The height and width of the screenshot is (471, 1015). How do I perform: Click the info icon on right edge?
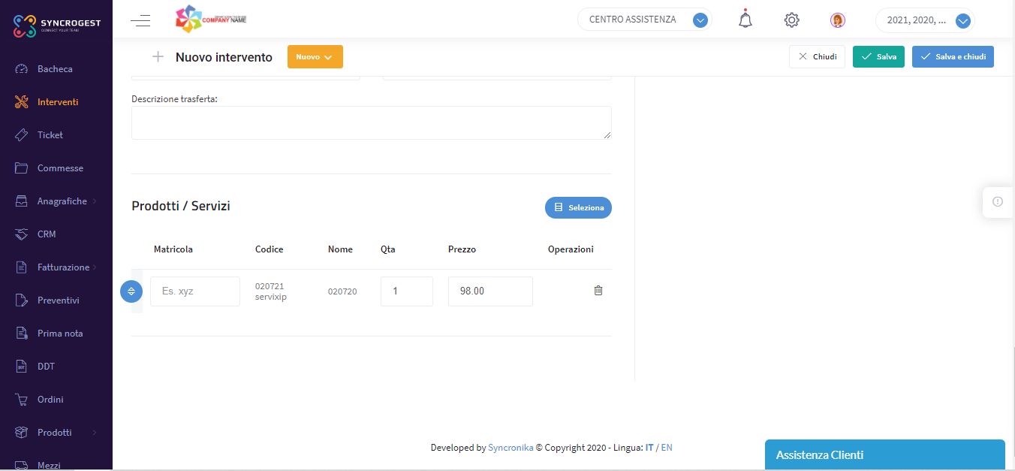click(998, 201)
